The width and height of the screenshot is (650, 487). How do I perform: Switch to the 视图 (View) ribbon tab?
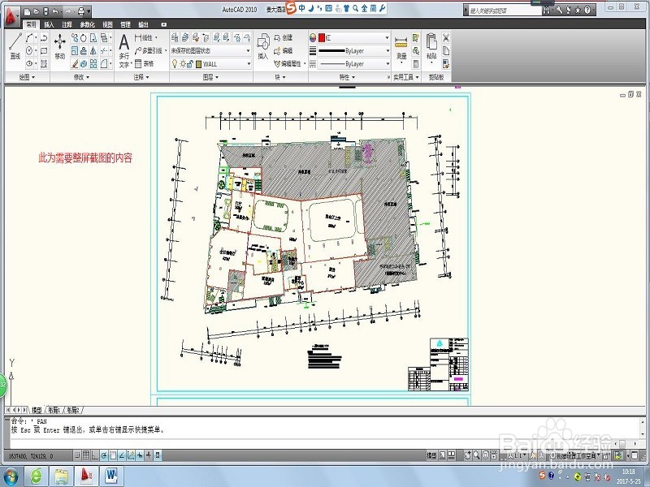click(108, 25)
